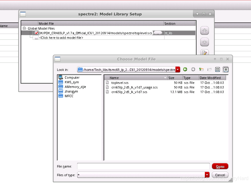Sort files by the Name column header
The width and height of the screenshot is (251, 184).
[x=136, y=78]
